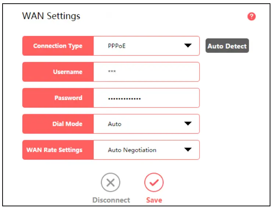Click the Username red label
The height and width of the screenshot is (210, 273).
tap(58, 72)
